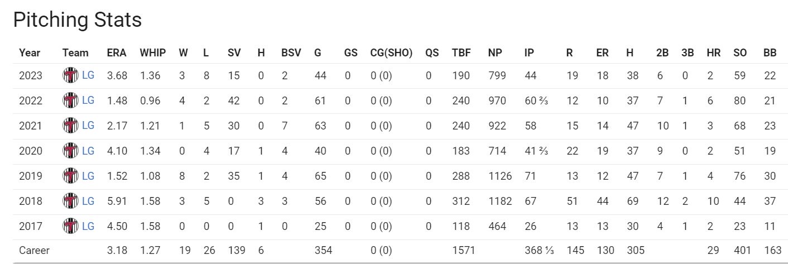Follow the LG link in the 2017 row

88,226
